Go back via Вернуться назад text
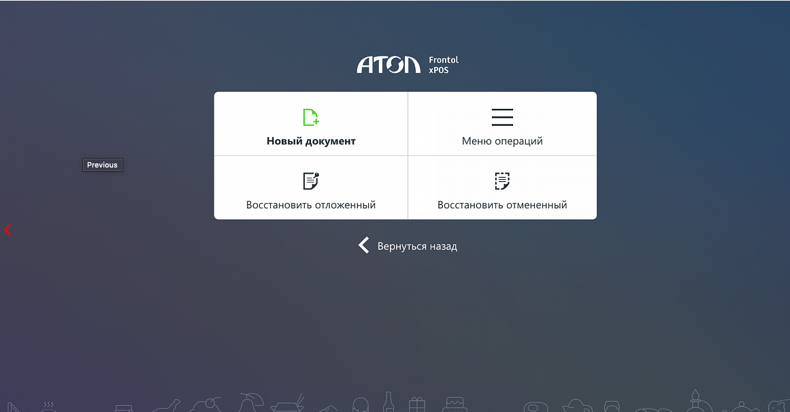Screen dimensions: 790x412 click(x=417, y=246)
